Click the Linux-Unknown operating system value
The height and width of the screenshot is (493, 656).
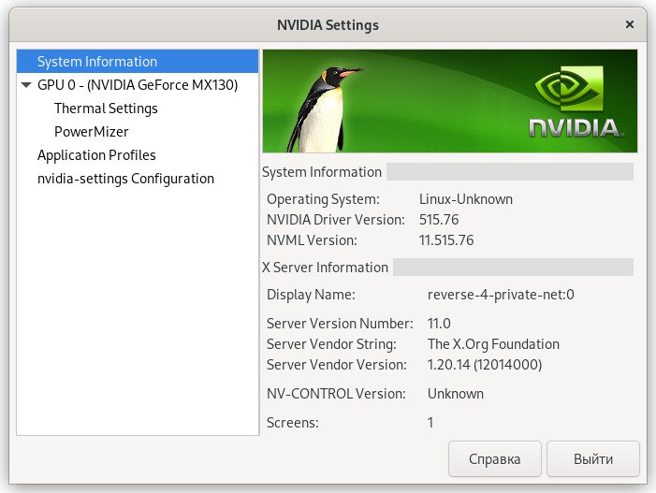click(x=466, y=199)
